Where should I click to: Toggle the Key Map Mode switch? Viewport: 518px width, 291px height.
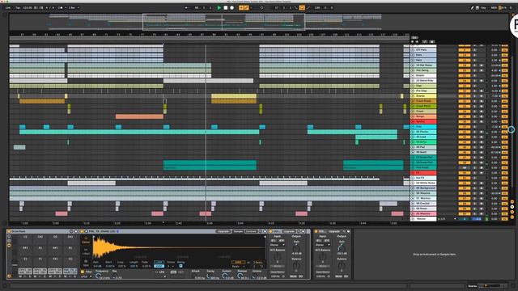[483, 7]
